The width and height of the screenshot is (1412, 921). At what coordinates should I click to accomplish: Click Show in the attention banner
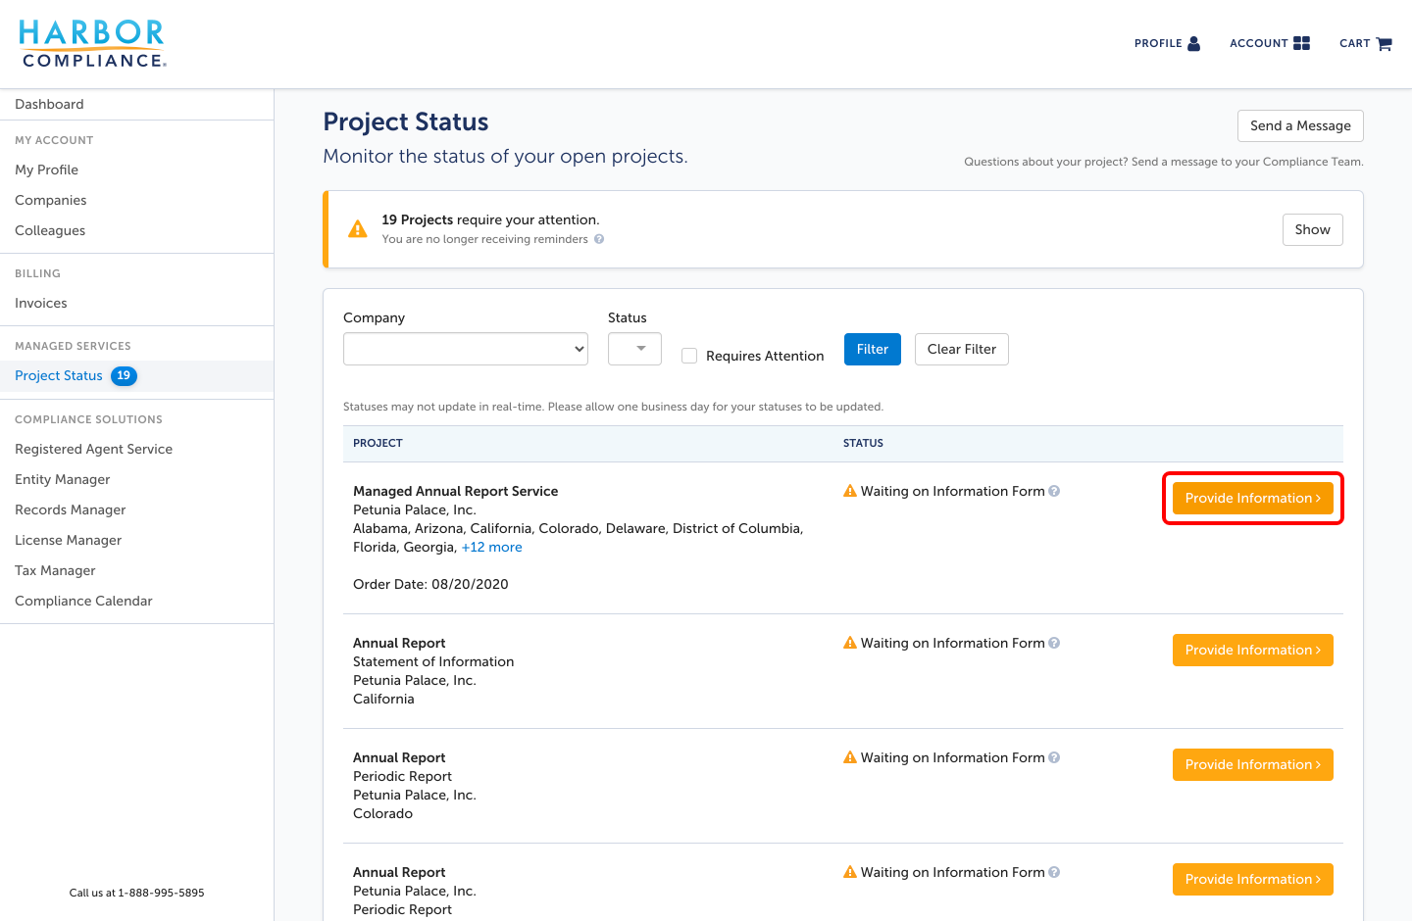(1312, 229)
